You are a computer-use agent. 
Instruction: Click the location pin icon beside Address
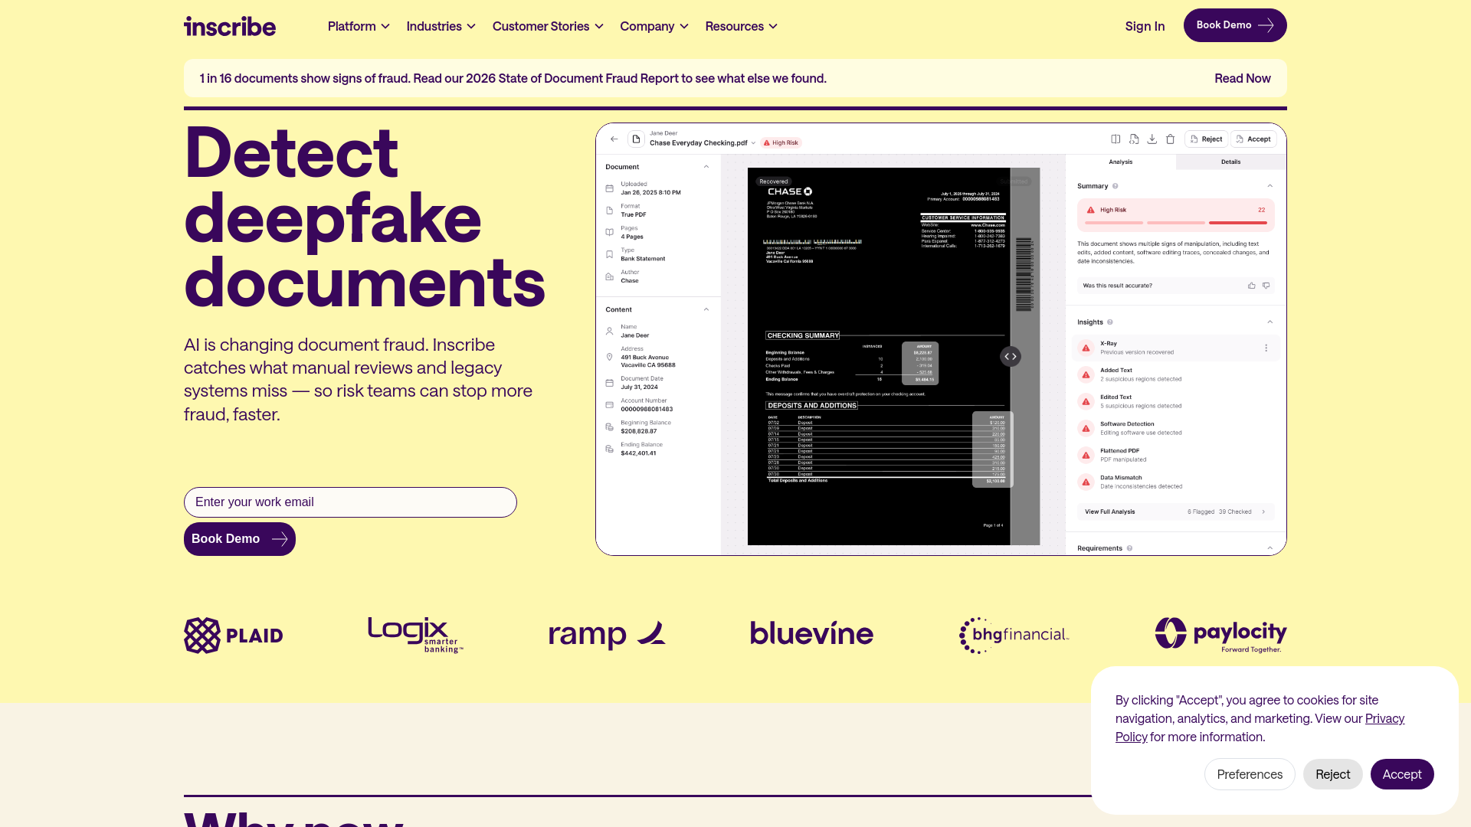(610, 357)
